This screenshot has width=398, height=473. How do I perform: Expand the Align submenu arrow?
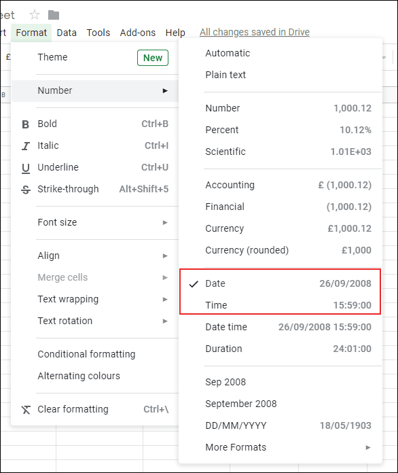[165, 256]
